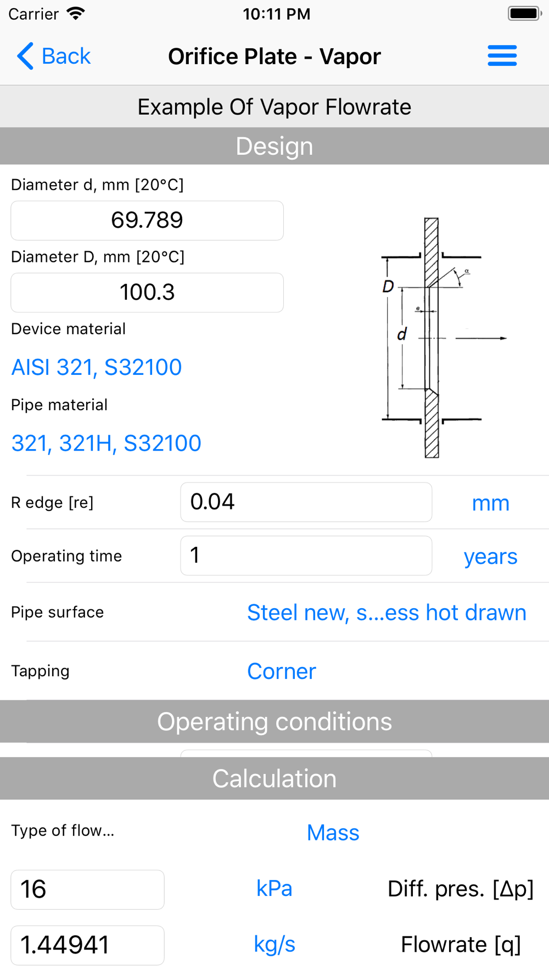Tap the Wi-Fi icon in status bar
Viewport: 549px width, 976px height.
76,13
